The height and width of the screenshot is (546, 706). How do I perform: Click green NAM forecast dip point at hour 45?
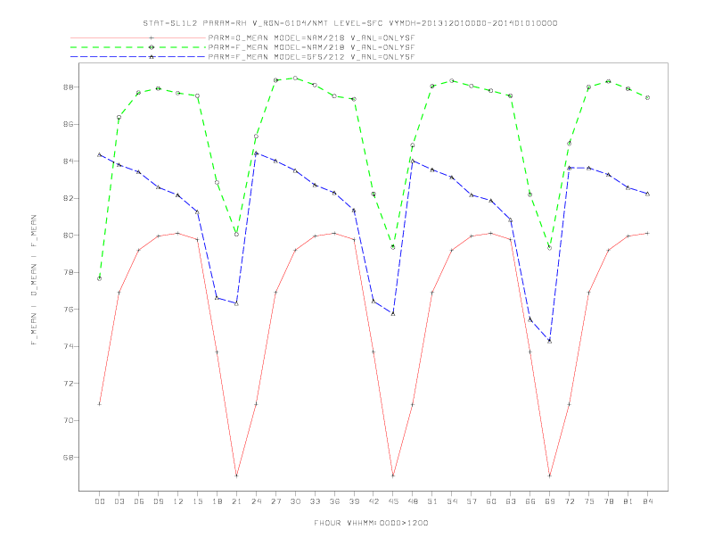pyautogui.click(x=393, y=247)
